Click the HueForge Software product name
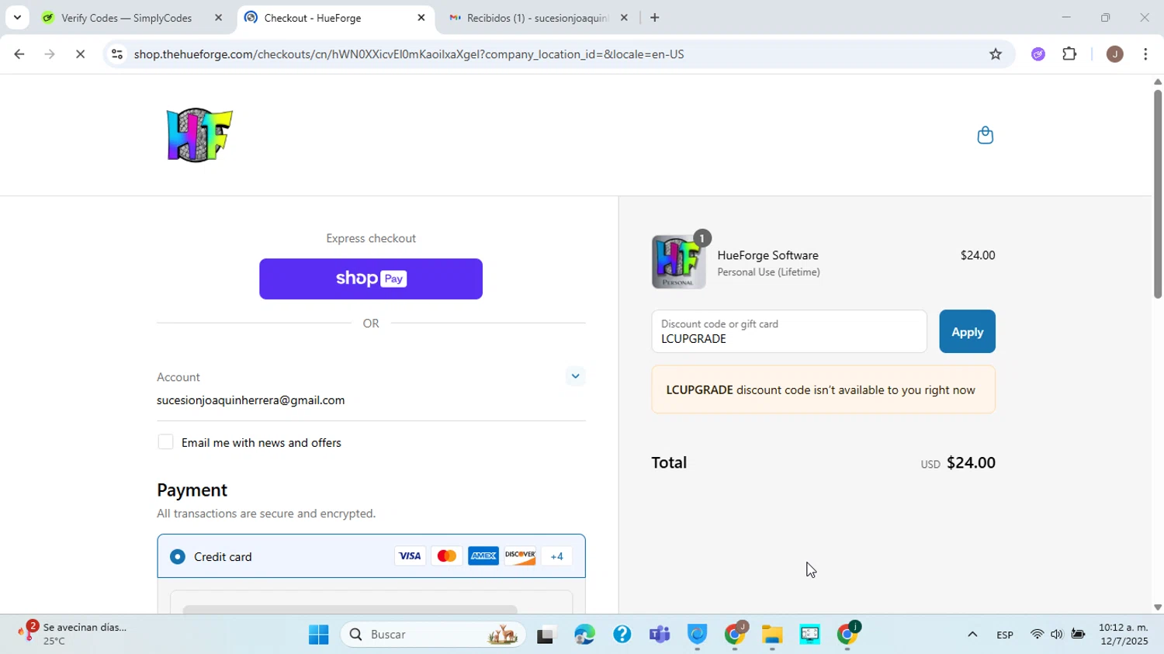 [x=767, y=255]
